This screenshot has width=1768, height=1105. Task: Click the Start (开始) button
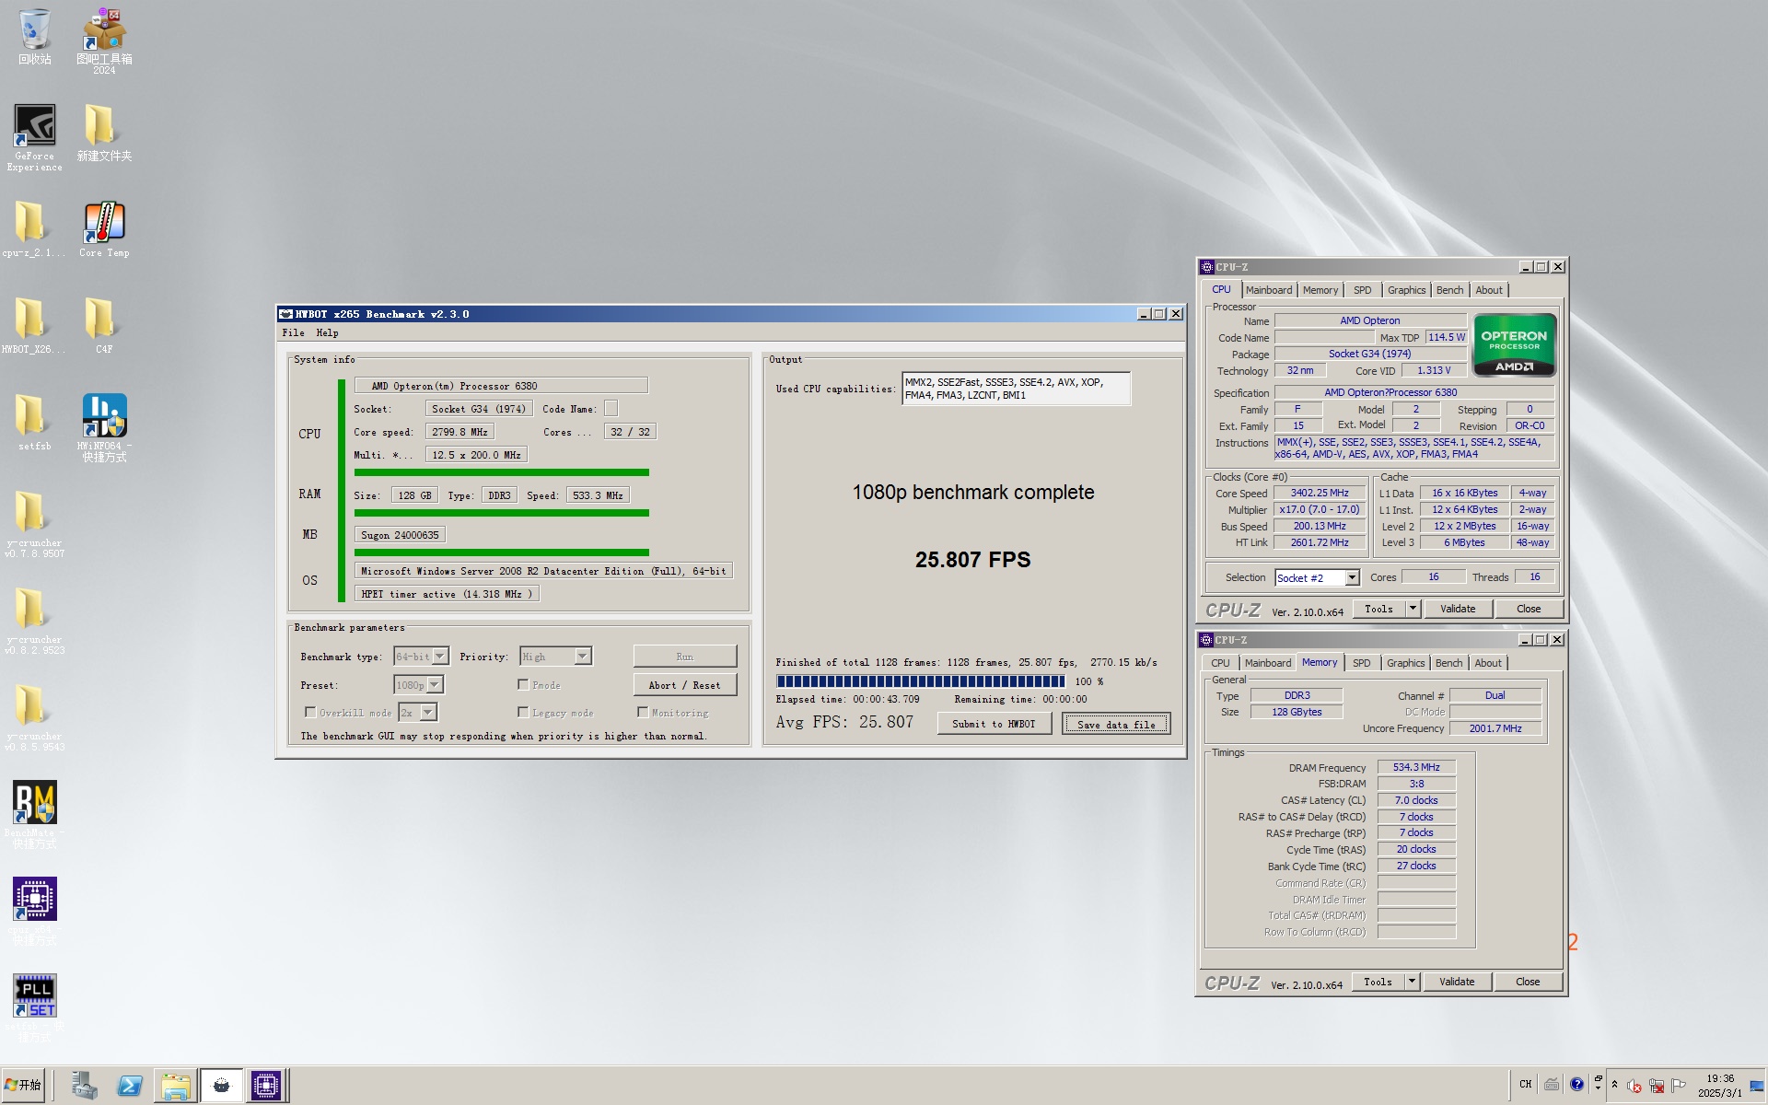[23, 1085]
